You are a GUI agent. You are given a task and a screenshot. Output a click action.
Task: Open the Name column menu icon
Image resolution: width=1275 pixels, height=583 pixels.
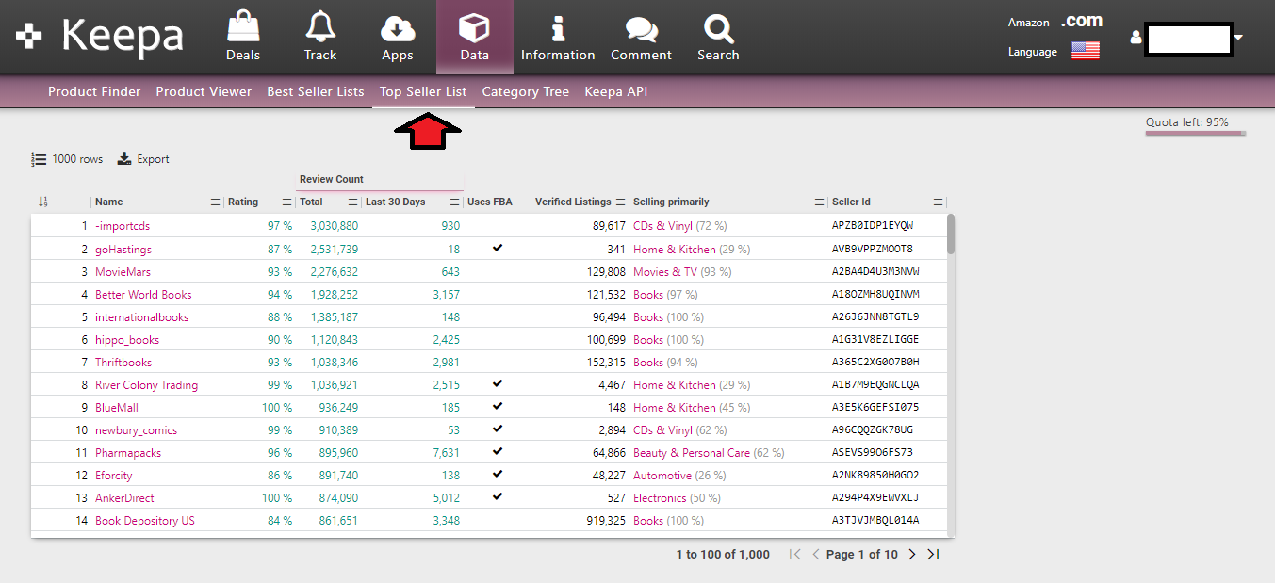(x=215, y=202)
